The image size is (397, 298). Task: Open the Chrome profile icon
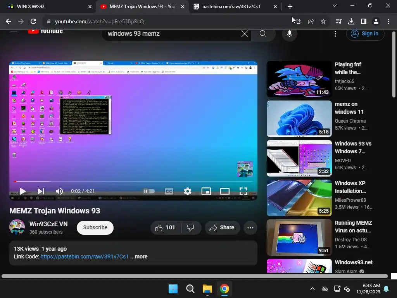coord(376,22)
